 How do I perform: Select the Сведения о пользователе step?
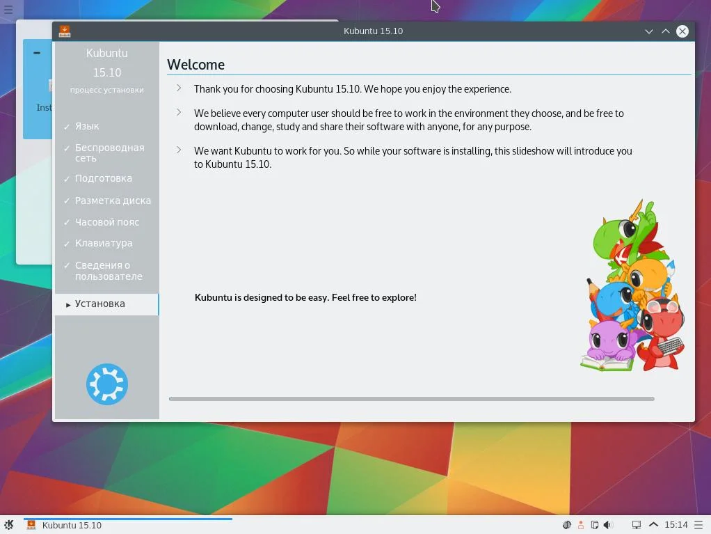[109, 271]
